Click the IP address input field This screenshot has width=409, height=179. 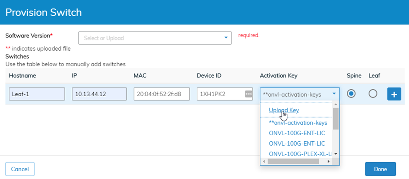click(99, 94)
